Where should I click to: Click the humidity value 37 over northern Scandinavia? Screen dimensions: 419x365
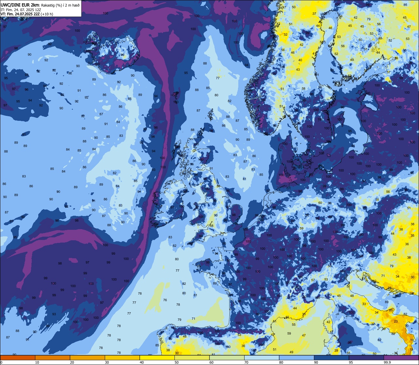coord(314,14)
